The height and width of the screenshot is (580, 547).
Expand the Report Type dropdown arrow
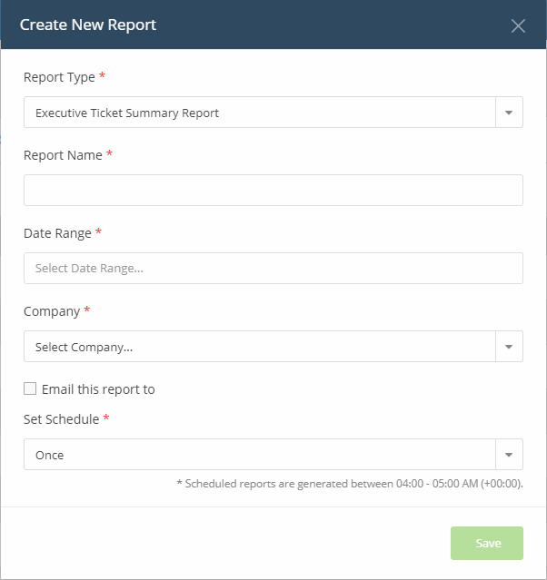click(x=509, y=113)
